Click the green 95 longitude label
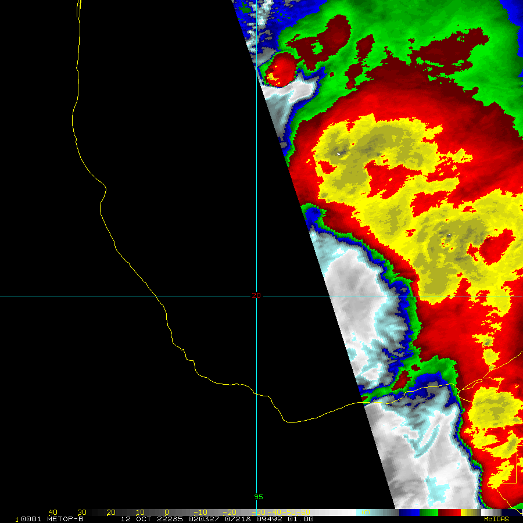The height and width of the screenshot is (523, 523). click(259, 497)
